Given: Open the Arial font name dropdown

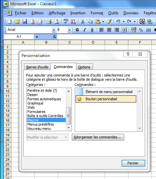Looking at the screenshot, I should [54, 30].
